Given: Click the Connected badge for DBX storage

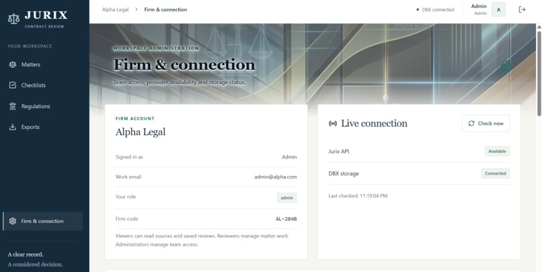Looking at the screenshot, I should coord(496,173).
